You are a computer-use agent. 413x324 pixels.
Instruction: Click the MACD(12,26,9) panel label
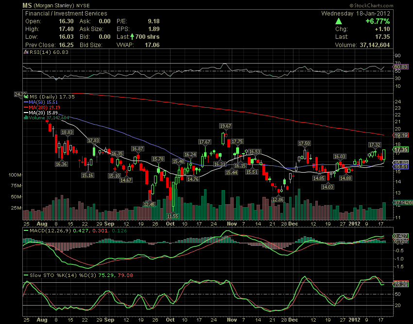point(50,231)
